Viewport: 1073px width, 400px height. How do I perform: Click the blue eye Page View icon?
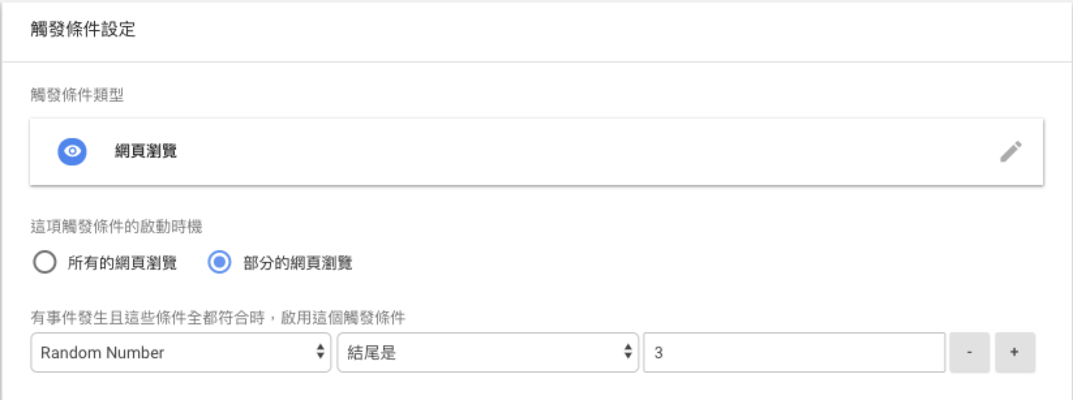click(72, 151)
